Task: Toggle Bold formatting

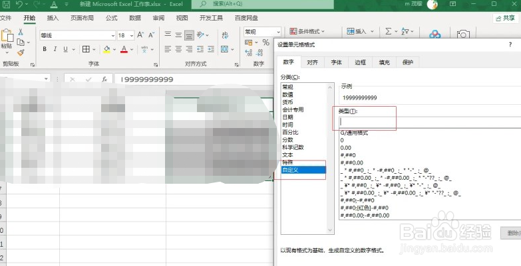Action: [x=45, y=49]
